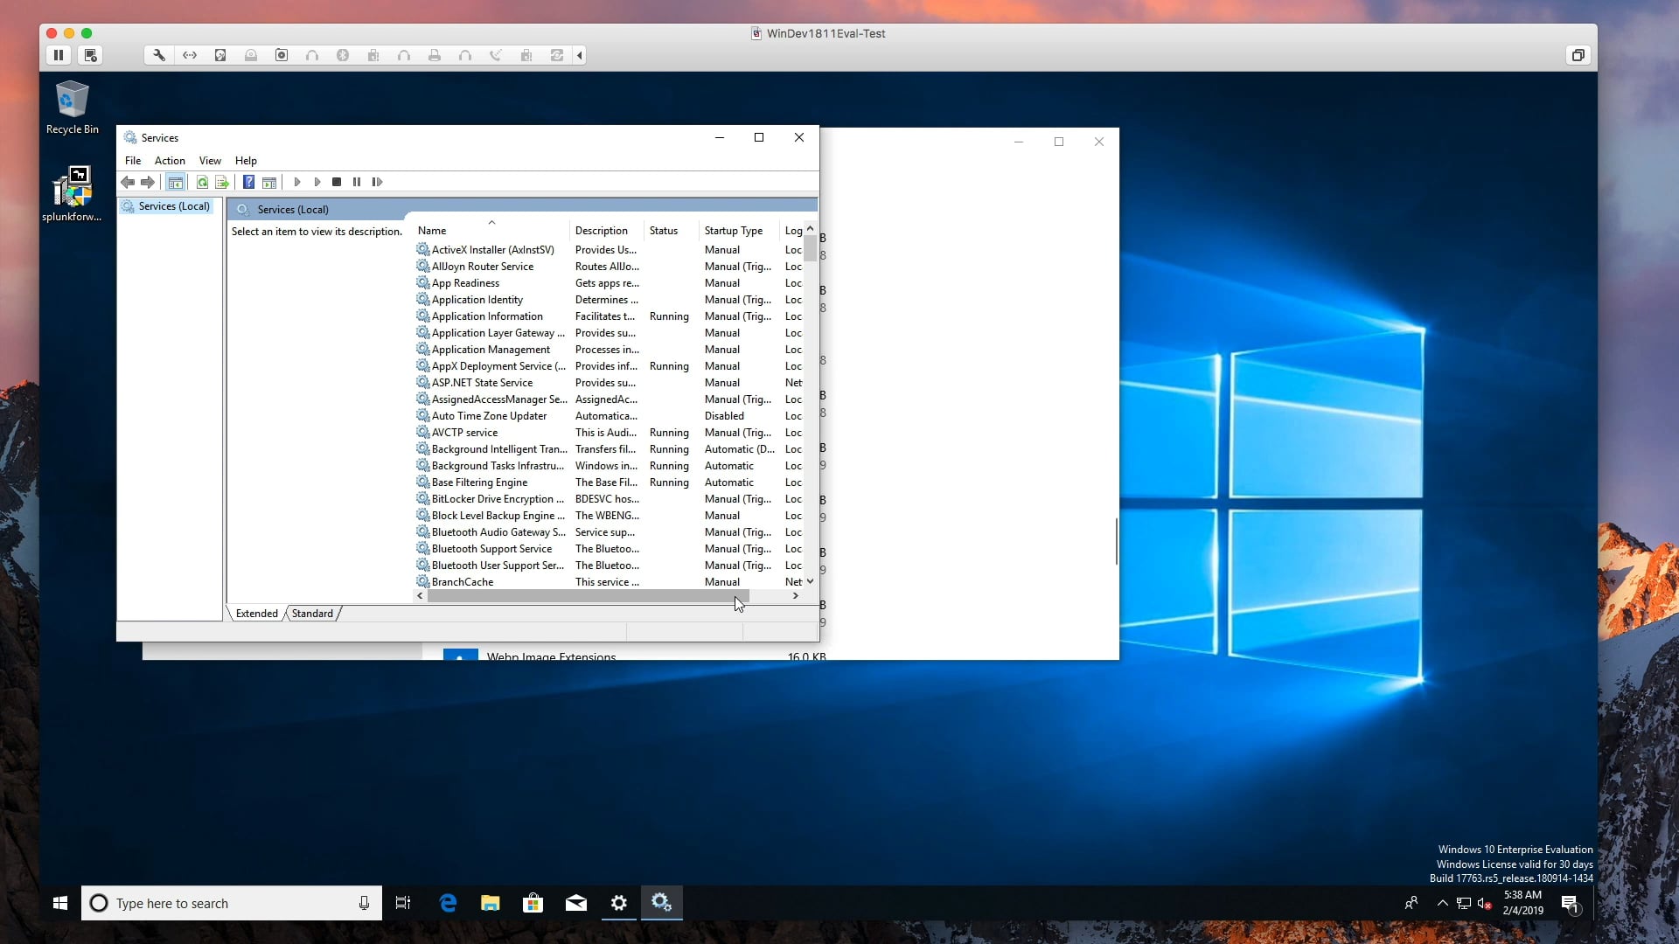Click the Refresh toolbar icon in Services

[202, 182]
